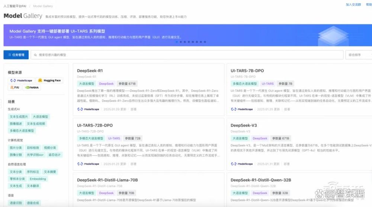Click 部署 deploy on UI-TARS-7B-DPO card

click(x=287, y=109)
